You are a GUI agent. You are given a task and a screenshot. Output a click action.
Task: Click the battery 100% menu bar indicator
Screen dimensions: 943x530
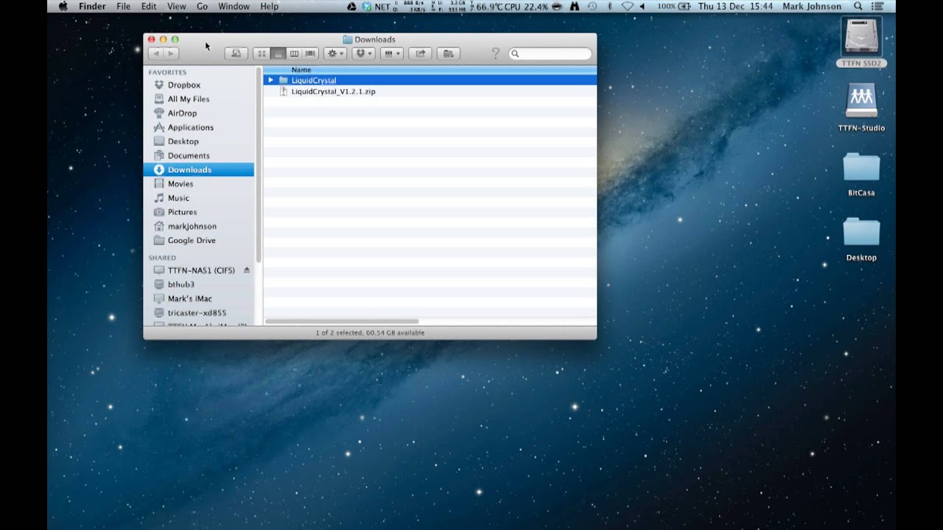[x=673, y=7]
